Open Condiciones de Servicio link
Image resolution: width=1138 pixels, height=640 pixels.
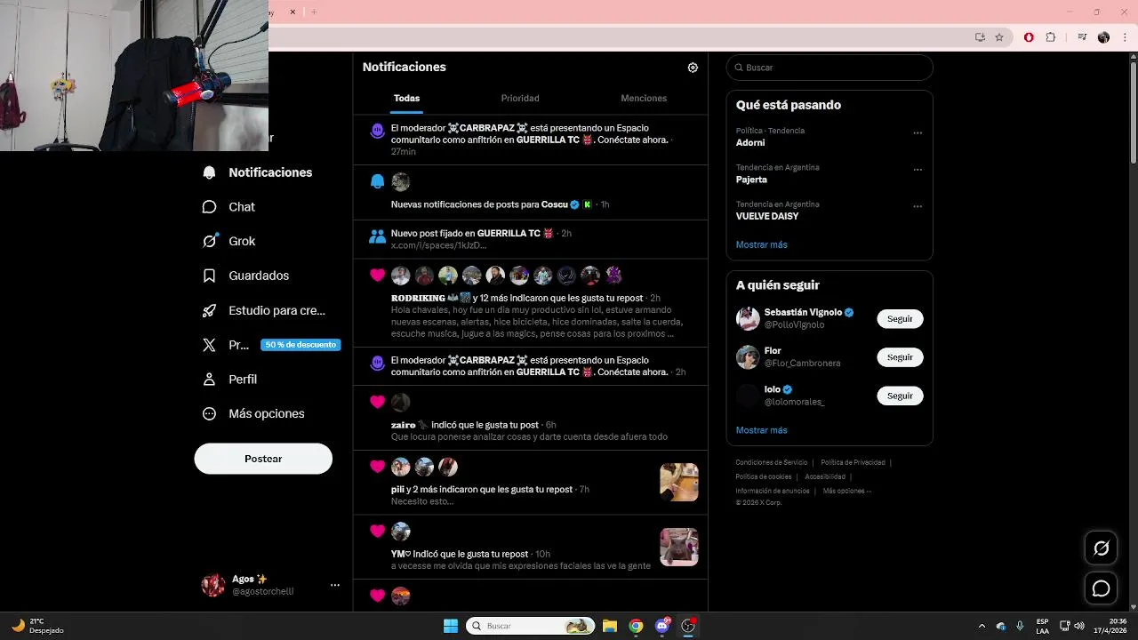772,462
